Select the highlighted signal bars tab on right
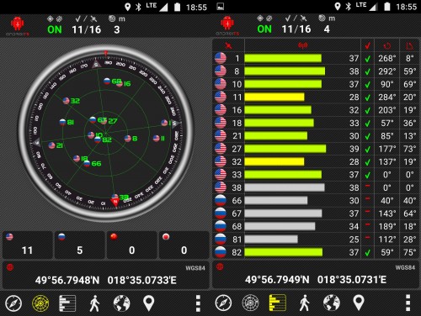Image resolution: width=421 pixels, height=316 pixels. [278, 303]
